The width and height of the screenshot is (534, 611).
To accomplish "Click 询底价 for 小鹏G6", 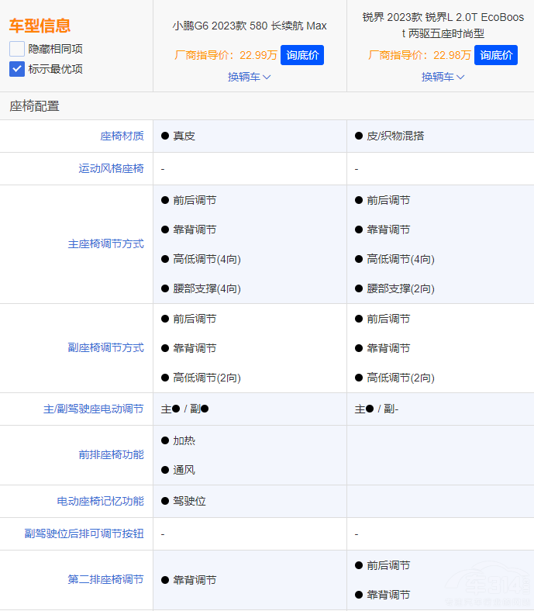I will [301, 55].
